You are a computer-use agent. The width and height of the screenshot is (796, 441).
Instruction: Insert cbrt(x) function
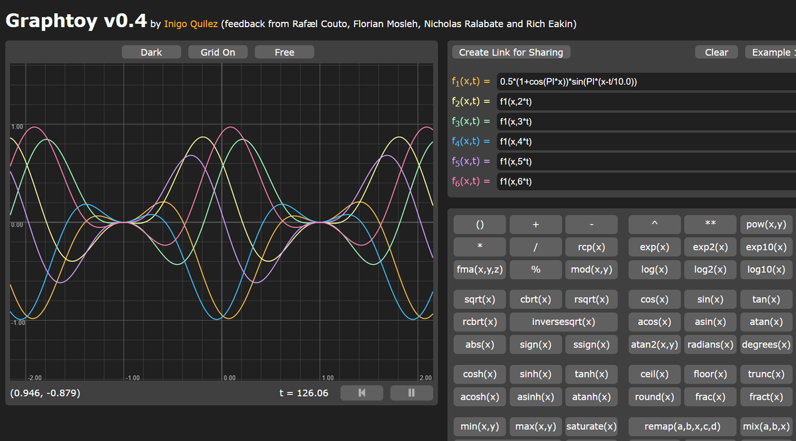point(535,299)
